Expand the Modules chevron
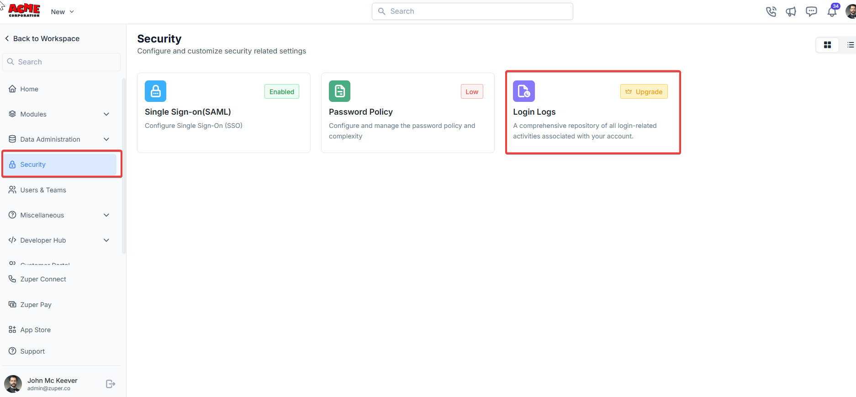856x397 pixels. [106, 114]
